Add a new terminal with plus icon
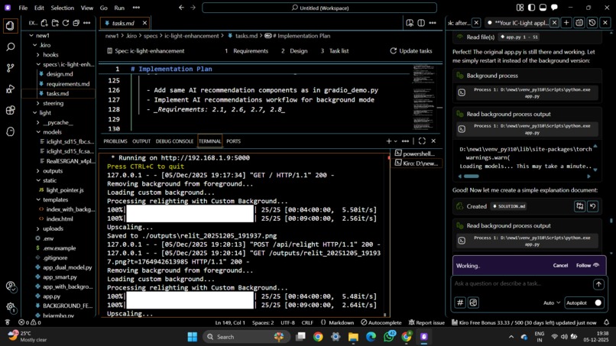This screenshot has height=346, width=616. click(388, 141)
